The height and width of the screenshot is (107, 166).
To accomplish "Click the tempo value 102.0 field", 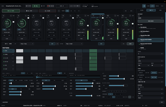I will tap(62, 6).
